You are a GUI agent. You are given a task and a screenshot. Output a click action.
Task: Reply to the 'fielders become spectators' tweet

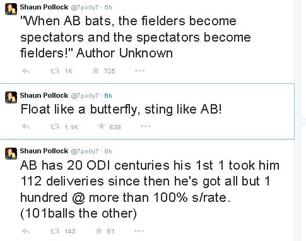(x=26, y=71)
